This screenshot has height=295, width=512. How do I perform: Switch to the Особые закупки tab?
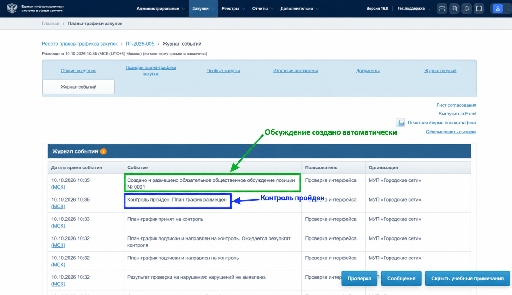223,71
